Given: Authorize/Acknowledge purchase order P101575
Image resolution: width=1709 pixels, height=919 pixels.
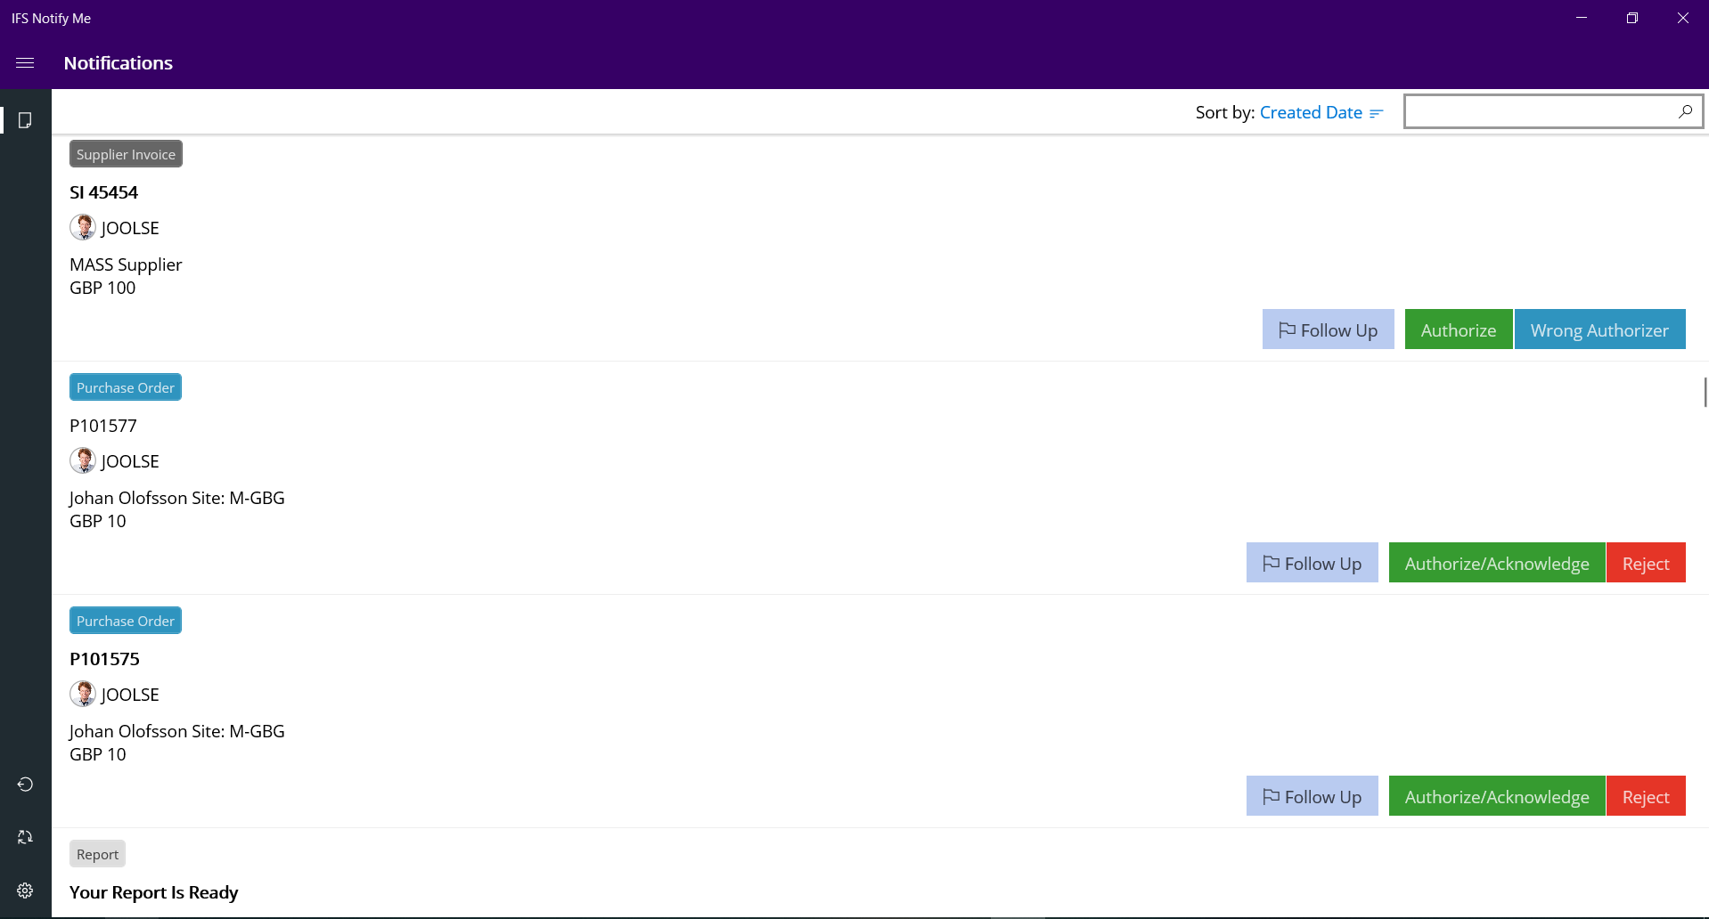Looking at the screenshot, I should [x=1497, y=796].
